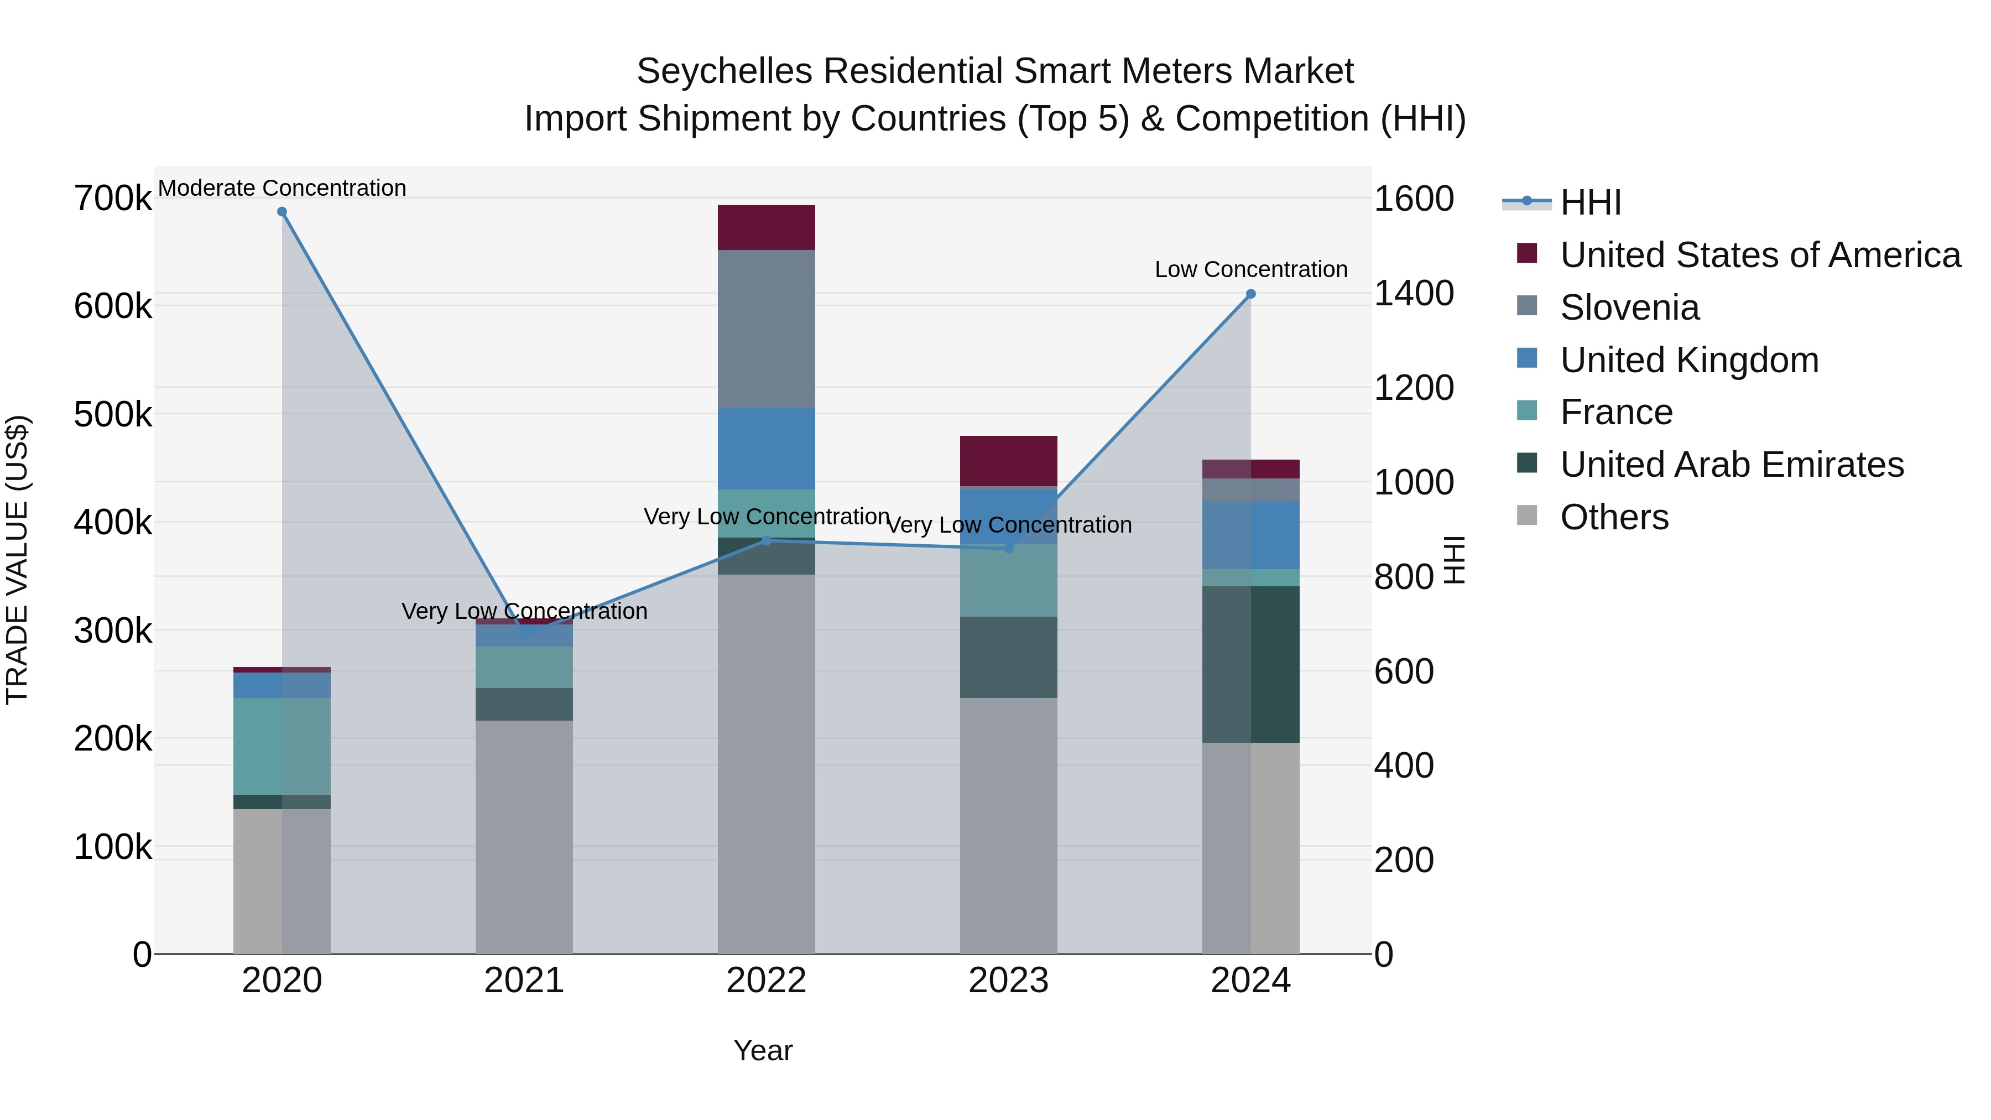
Task: Click the 1600 HHI axis tick label
Action: (x=1414, y=199)
